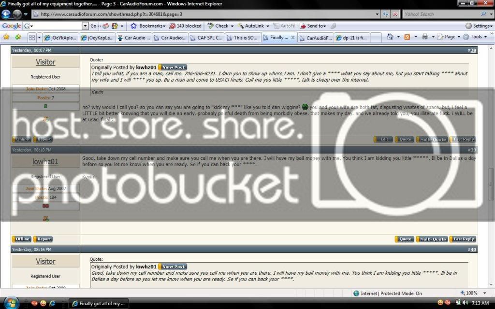Switch to the dp-21 is fi... tab
Viewport: 495px width, 309px height.
point(352,38)
